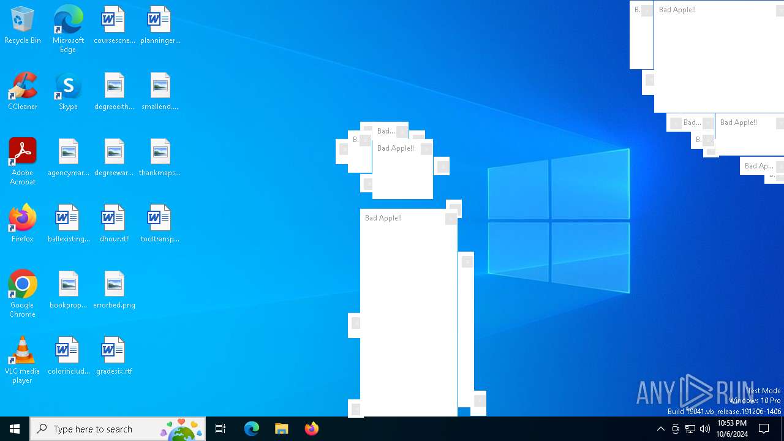Screen dimensions: 784x441
Task: Select the degreewar... image file
Action: click(114, 158)
